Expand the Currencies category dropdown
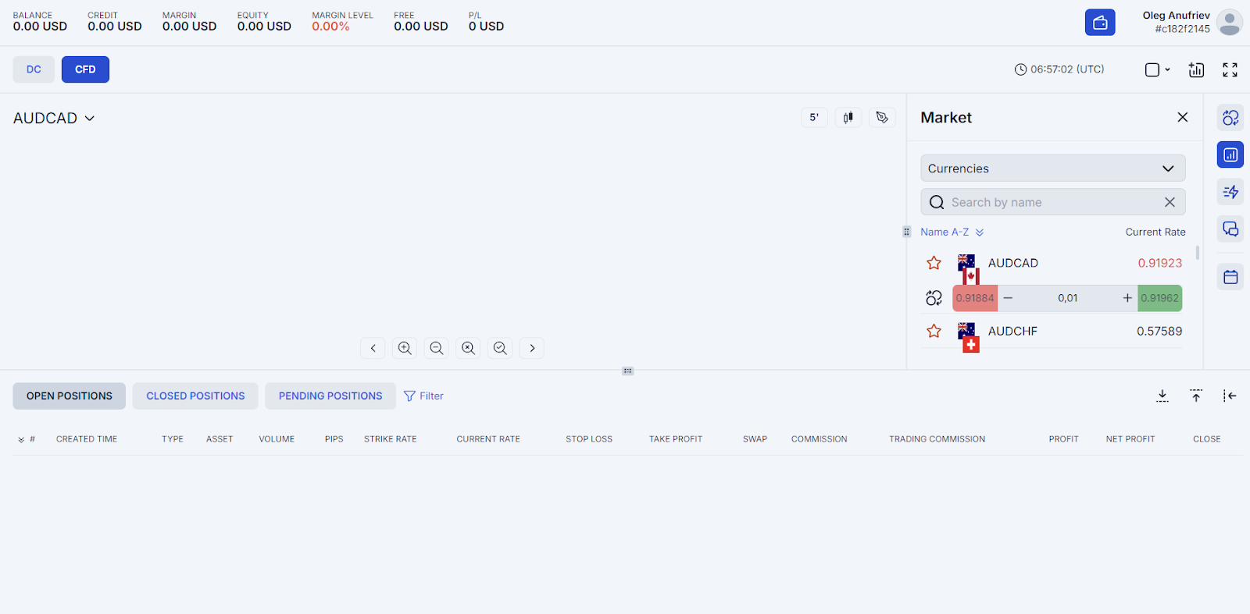Viewport: 1250px width, 614px height. coord(1052,169)
